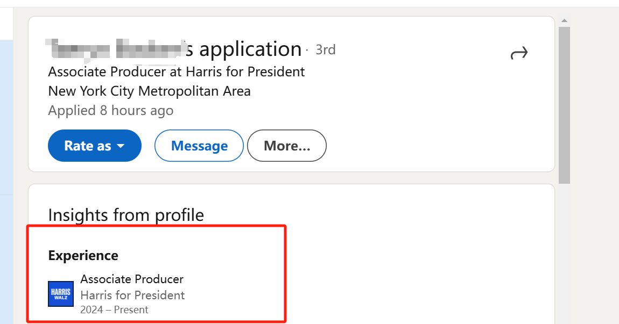The width and height of the screenshot is (619, 324).
Task: Click New York City Metropolitan Area location
Action: click(x=149, y=91)
